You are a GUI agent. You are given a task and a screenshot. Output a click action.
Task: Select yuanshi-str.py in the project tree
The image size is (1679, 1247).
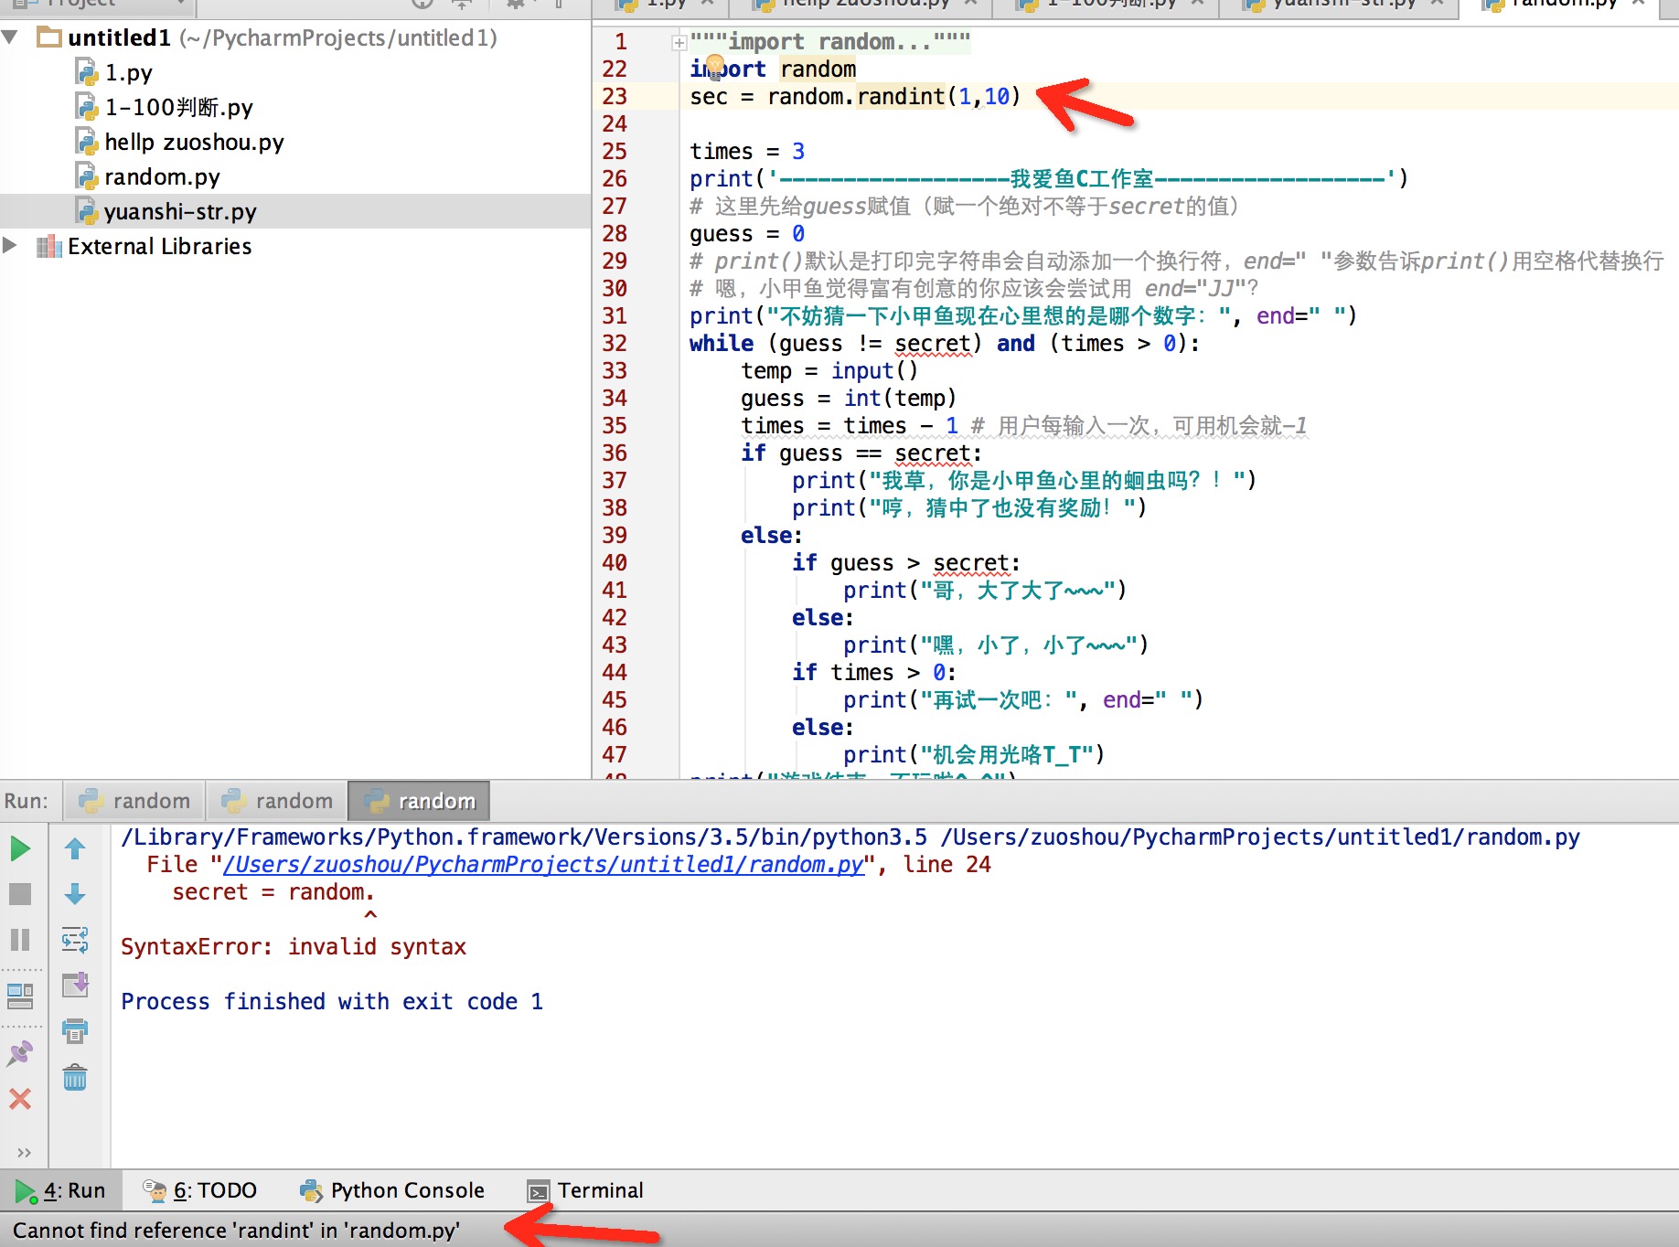pos(180,211)
